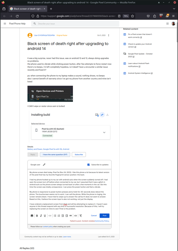Apply italic formatting in reply editor
The image size is (178, 251).
(41, 216)
